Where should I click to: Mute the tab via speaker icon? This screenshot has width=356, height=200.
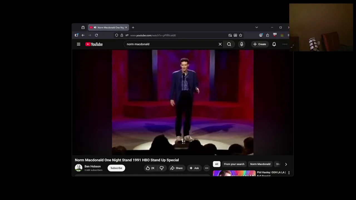click(95, 27)
